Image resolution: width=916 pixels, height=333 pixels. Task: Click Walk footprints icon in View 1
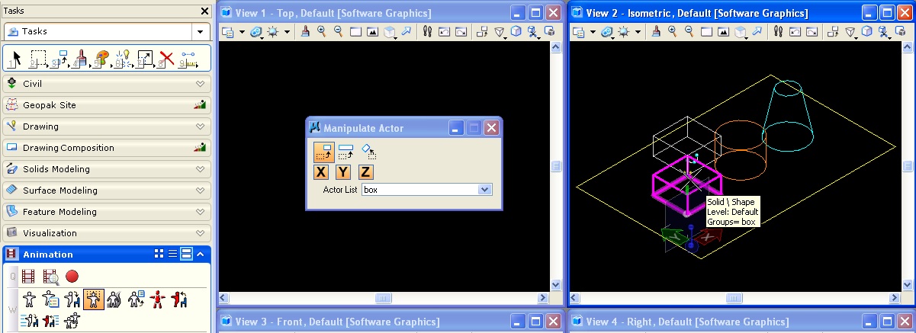[427, 31]
